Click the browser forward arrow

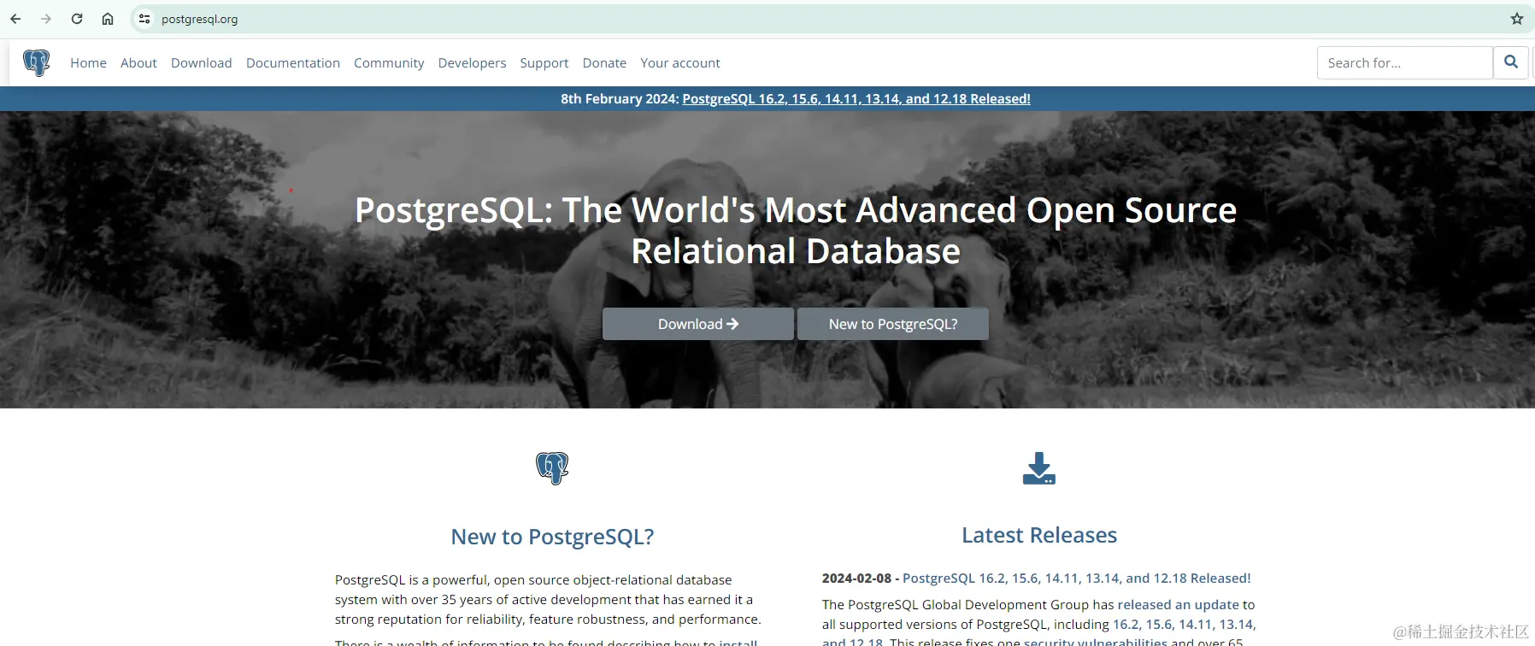coord(46,19)
